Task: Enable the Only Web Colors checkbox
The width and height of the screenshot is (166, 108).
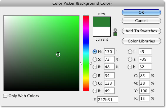Action: coord(5,96)
